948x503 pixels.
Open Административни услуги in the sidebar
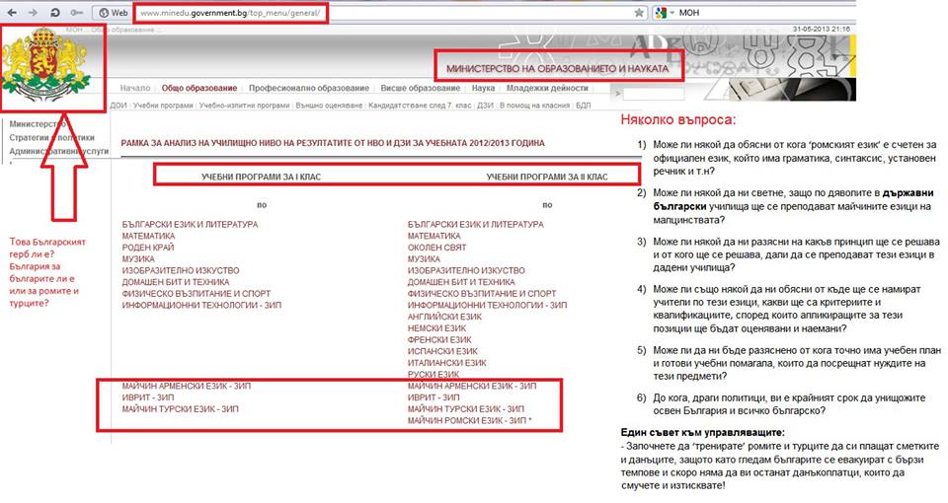(58, 152)
